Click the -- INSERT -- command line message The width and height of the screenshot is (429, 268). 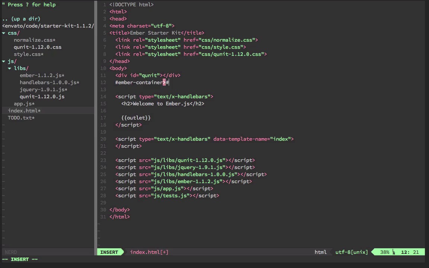[20, 259]
